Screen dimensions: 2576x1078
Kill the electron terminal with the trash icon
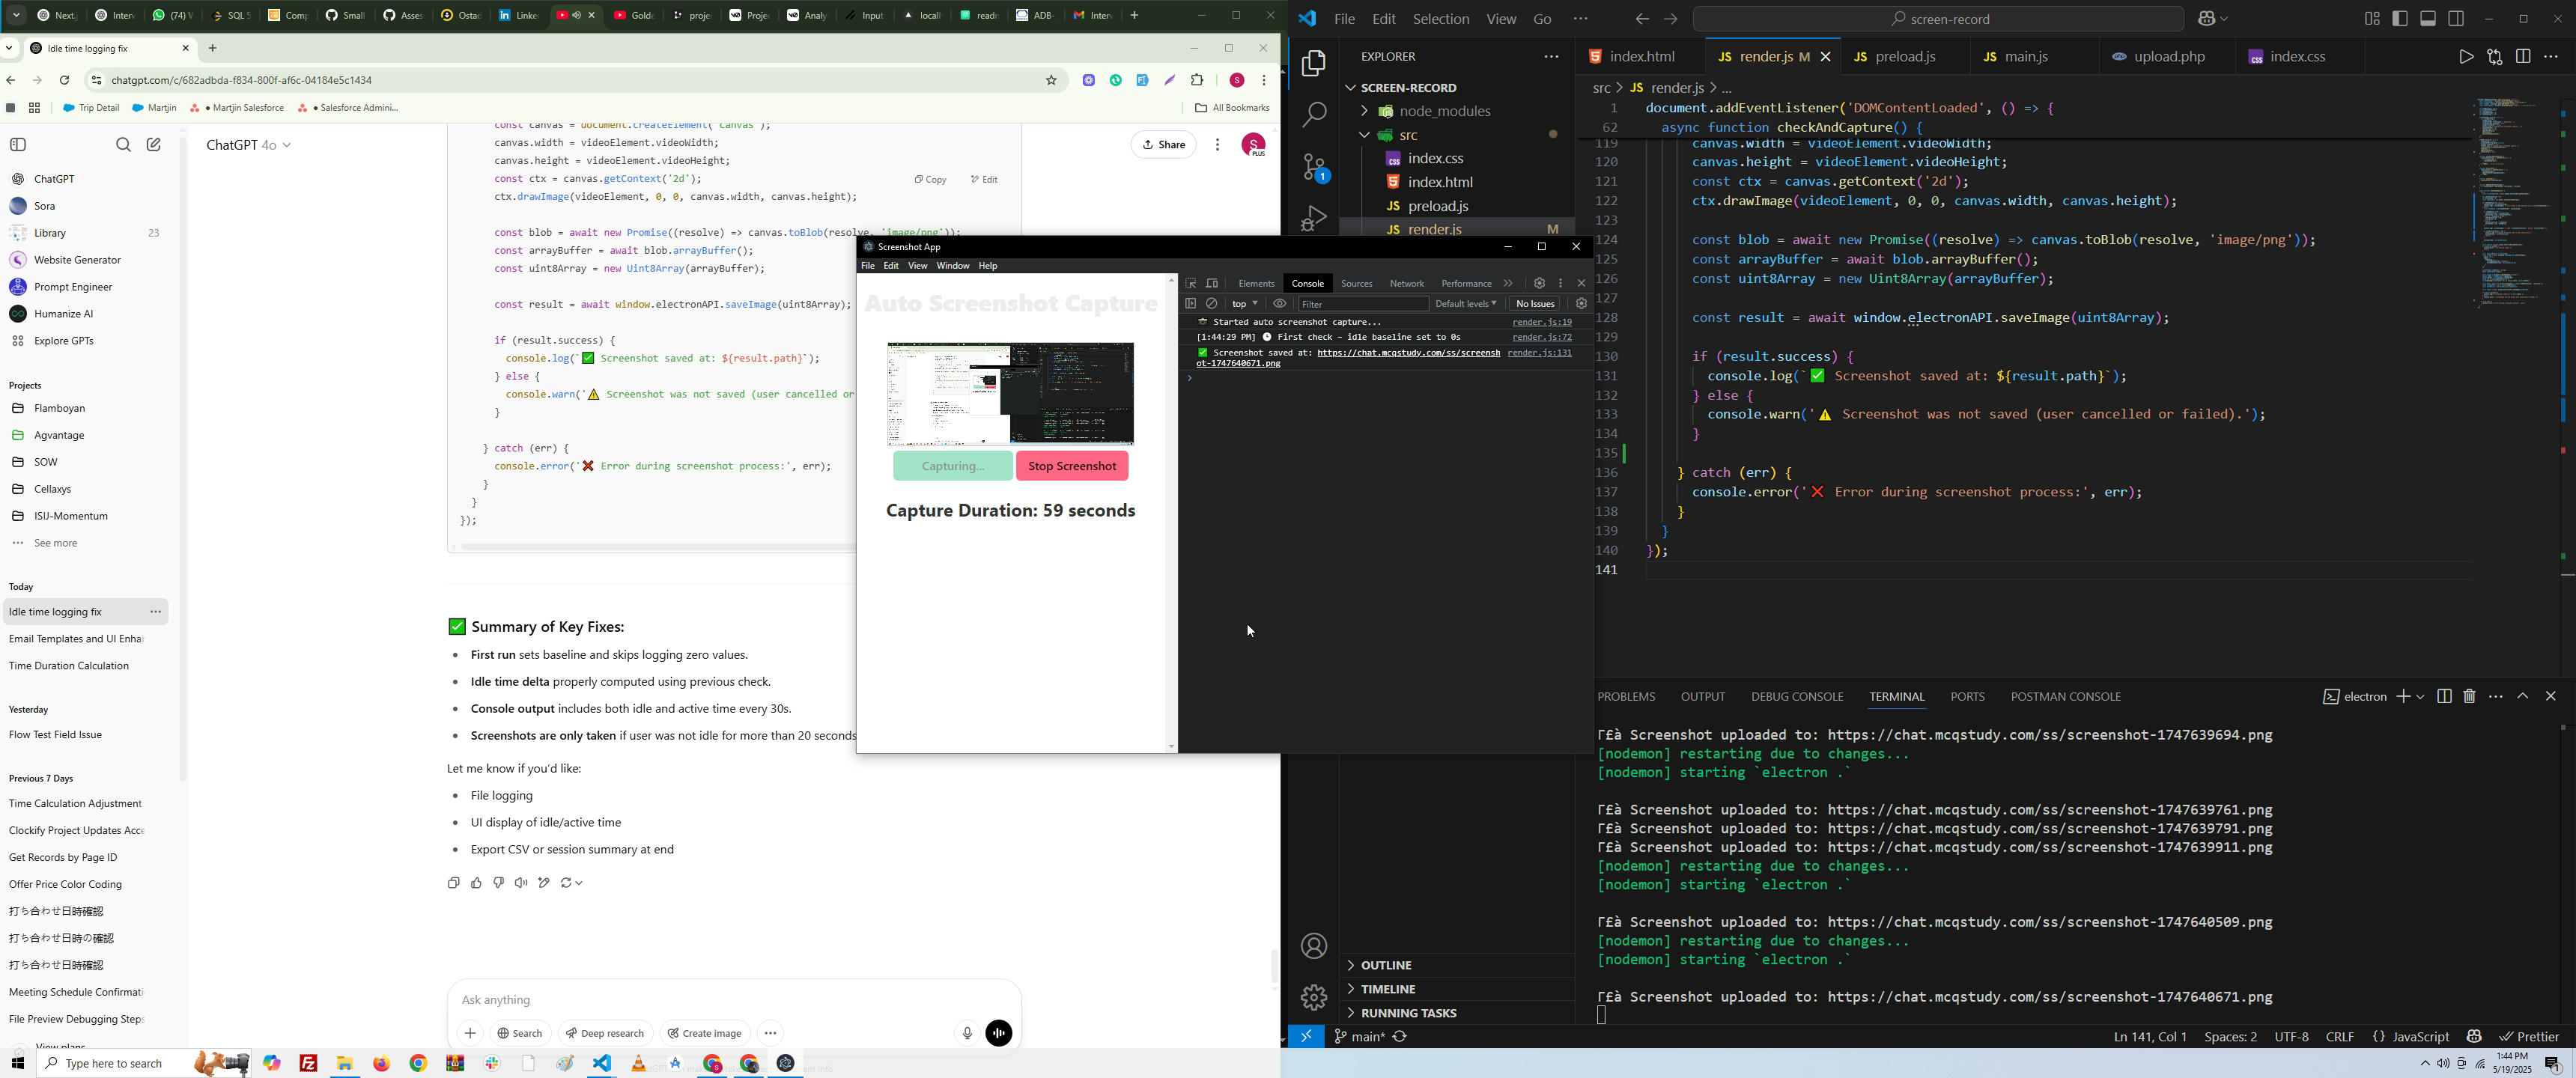coord(2469,697)
